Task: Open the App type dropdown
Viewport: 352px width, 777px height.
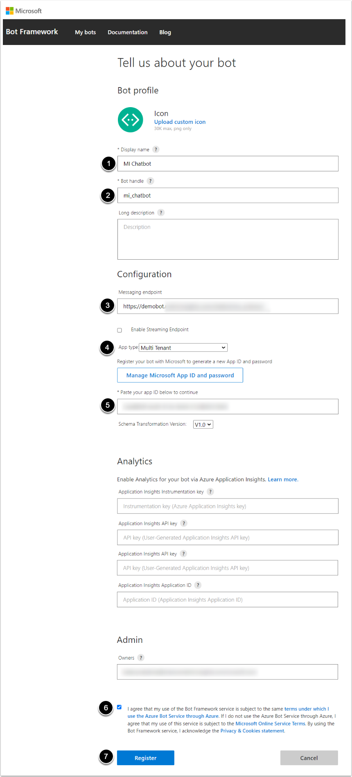Action: point(183,348)
